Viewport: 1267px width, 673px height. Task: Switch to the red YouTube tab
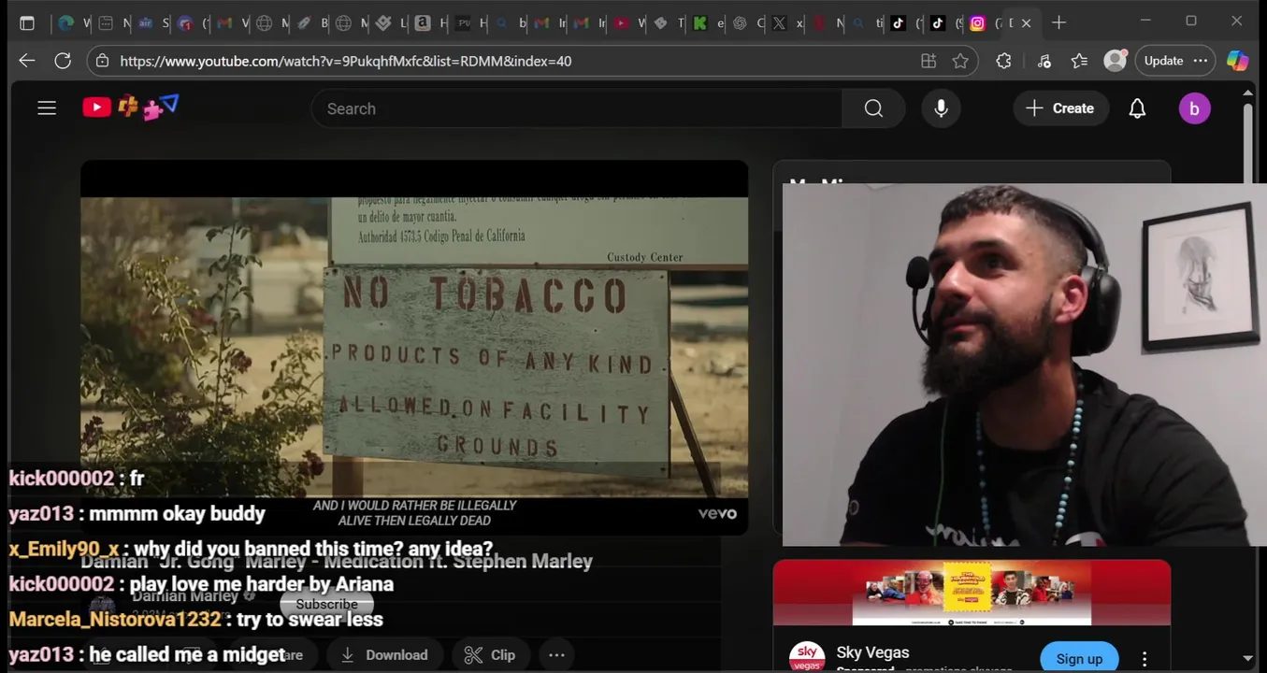click(621, 23)
